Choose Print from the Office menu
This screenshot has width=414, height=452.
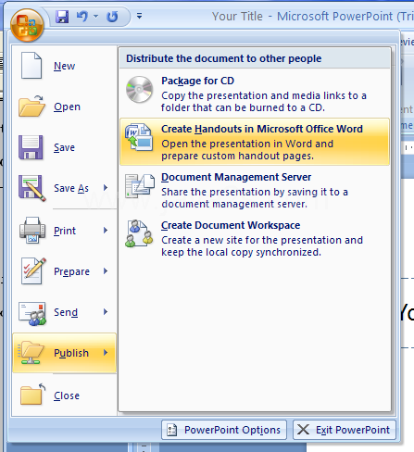pyautogui.click(x=64, y=231)
